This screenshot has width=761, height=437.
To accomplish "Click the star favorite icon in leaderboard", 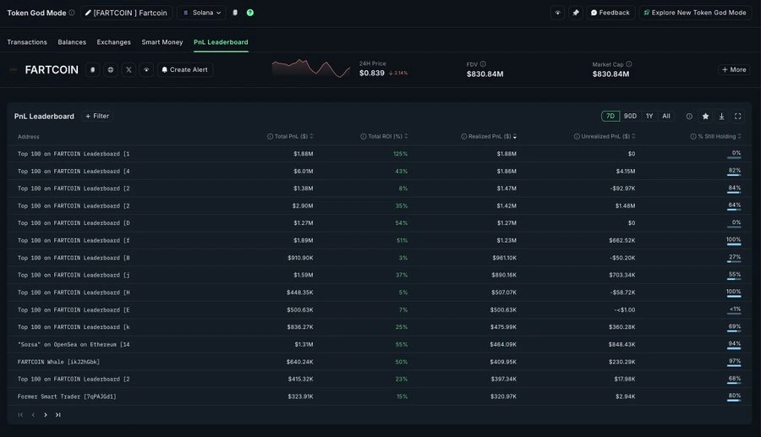I will click(706, 117).
